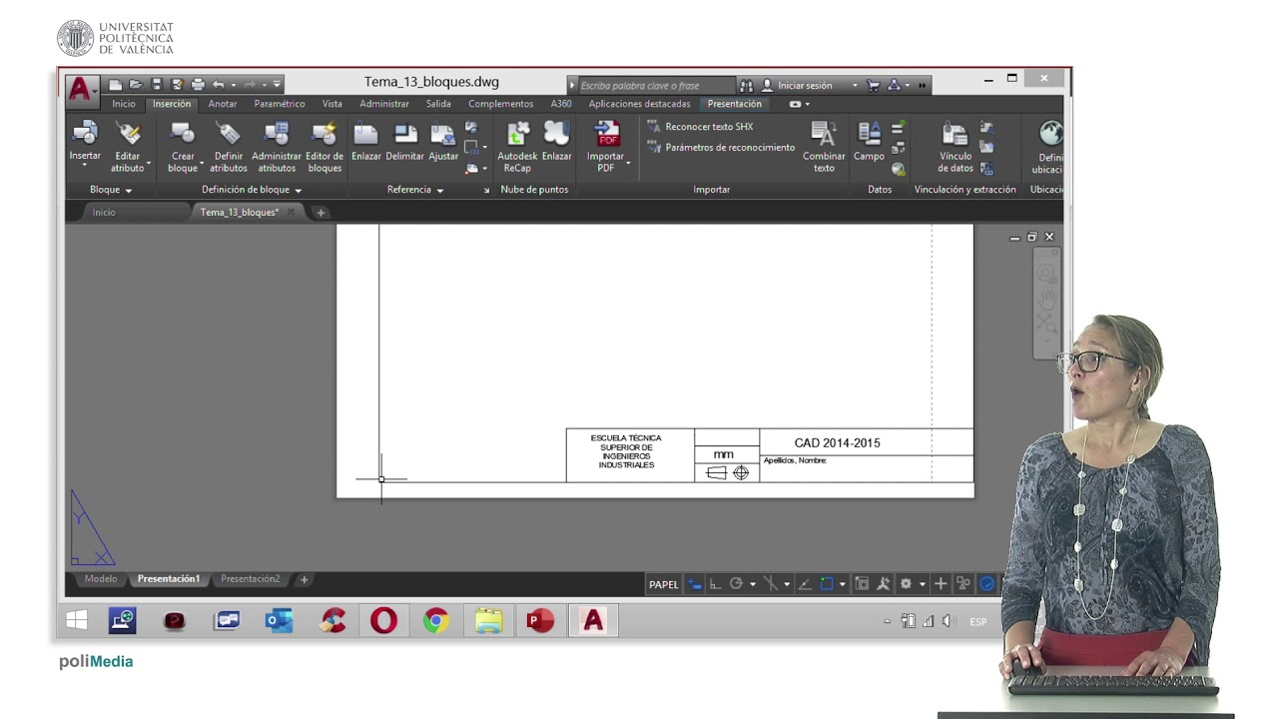Select the Delimitar reference tool
This screenshot has height=719, width=1278.
click(x=405, y=142)
